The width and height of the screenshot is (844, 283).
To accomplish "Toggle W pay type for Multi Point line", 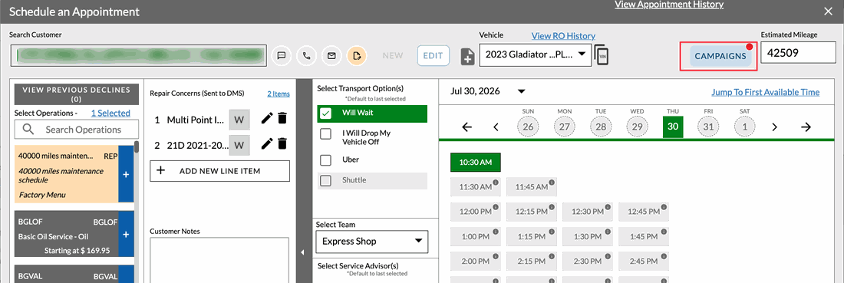I will point(239,120).
